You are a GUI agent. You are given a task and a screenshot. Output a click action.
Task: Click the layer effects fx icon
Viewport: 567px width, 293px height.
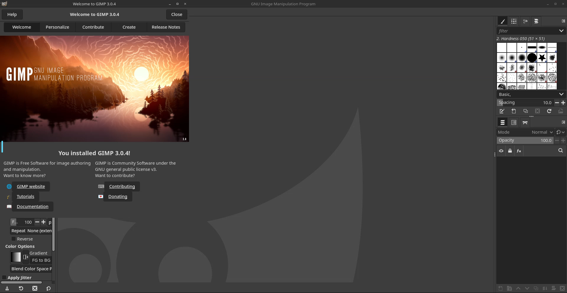point(519,151)
